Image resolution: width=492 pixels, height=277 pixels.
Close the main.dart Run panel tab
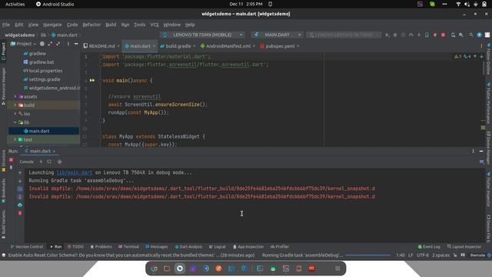click(x=55, y=152)
